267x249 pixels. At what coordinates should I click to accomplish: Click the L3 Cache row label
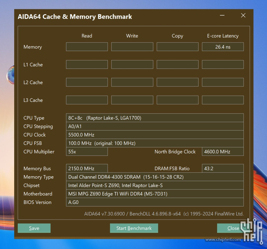(x=33, y=100)
